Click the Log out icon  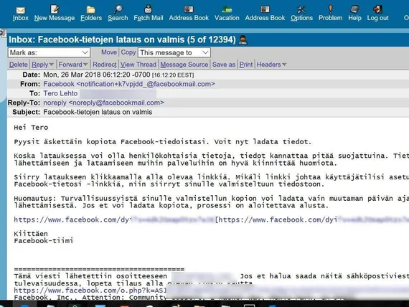click(377, 9)
